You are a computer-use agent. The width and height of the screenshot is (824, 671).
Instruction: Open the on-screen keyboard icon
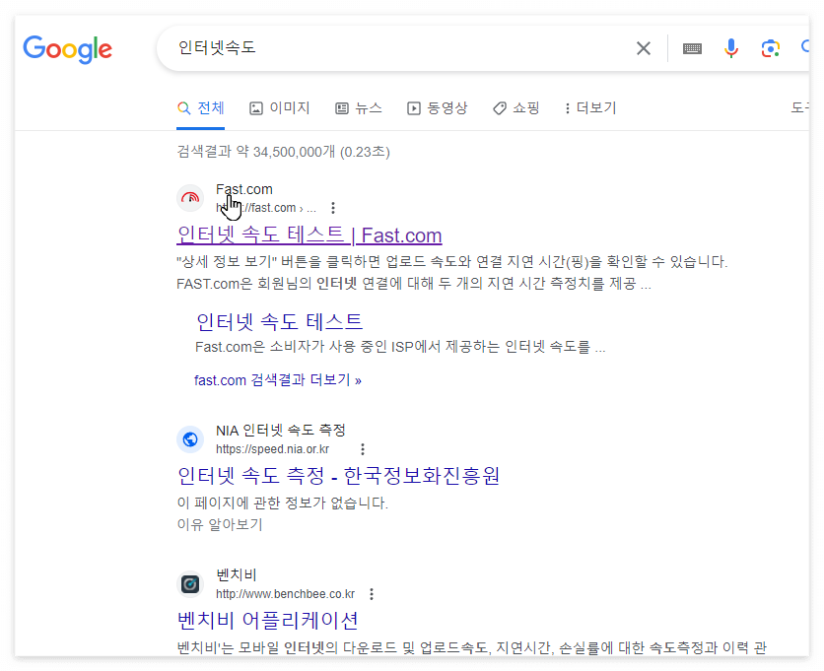(x=691, y=47)
